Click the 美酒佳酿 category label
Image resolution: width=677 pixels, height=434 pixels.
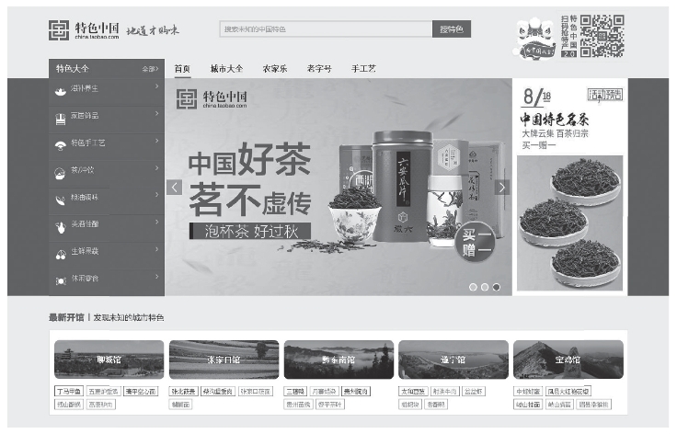click(x=85, y=224)
